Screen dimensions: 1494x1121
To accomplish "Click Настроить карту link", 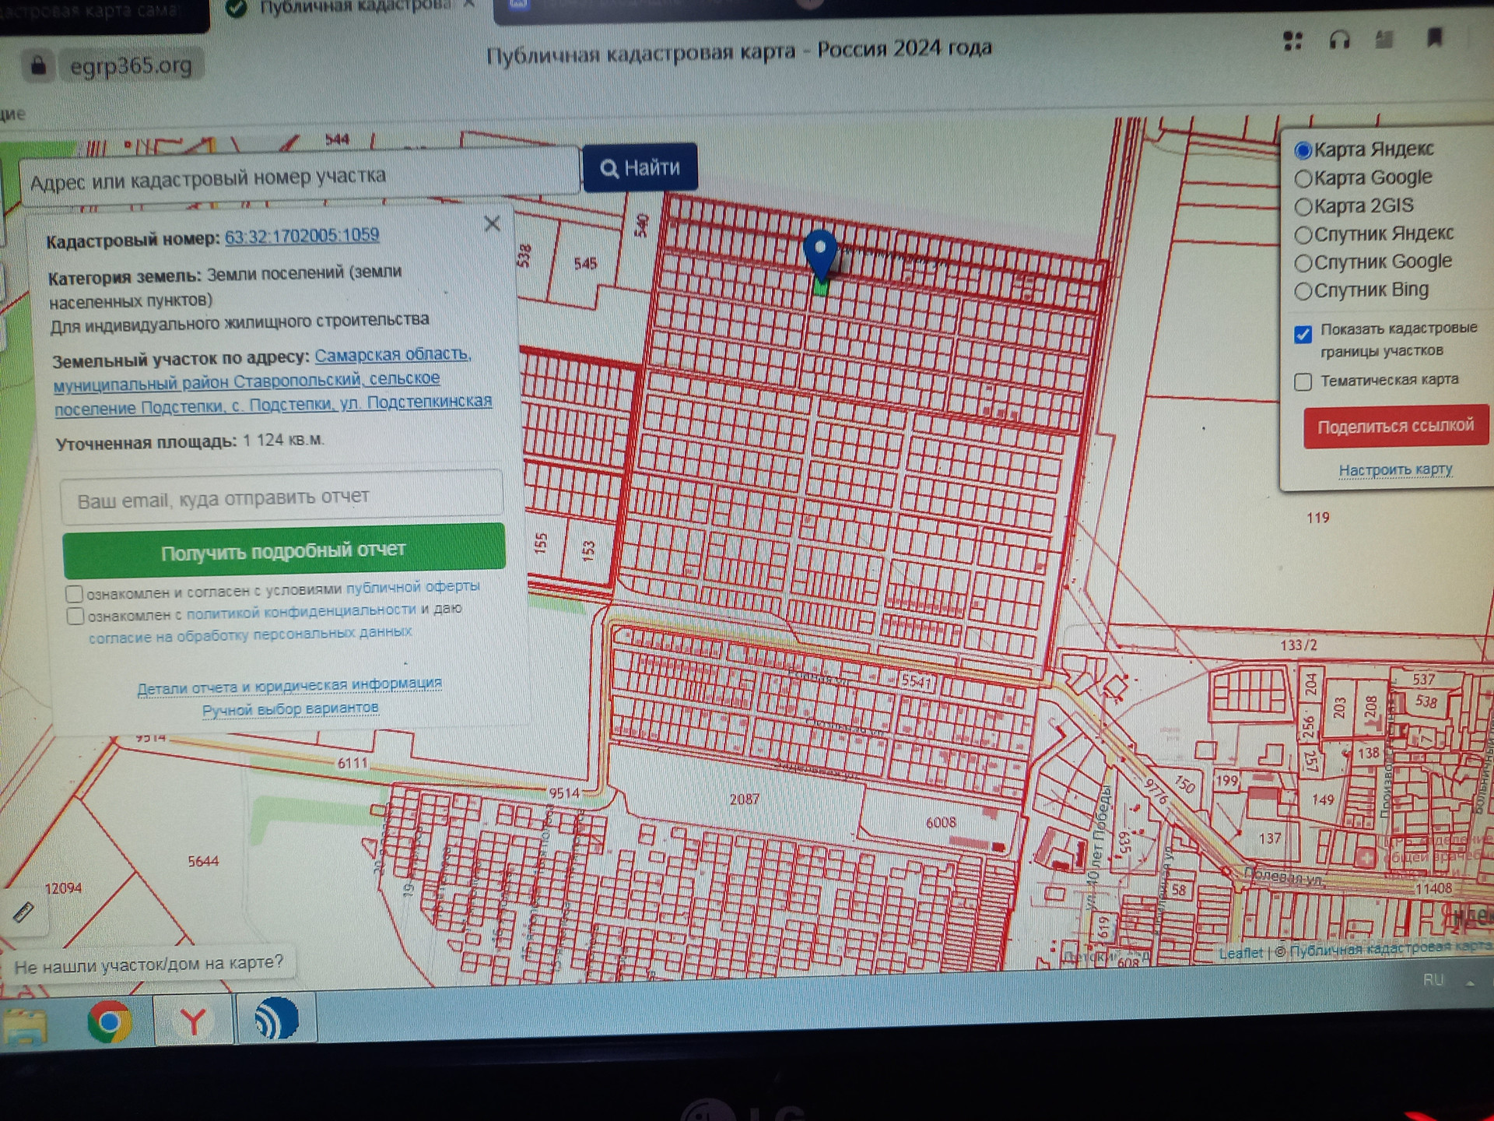I will pyautogui.click(x=1394, y=470).
